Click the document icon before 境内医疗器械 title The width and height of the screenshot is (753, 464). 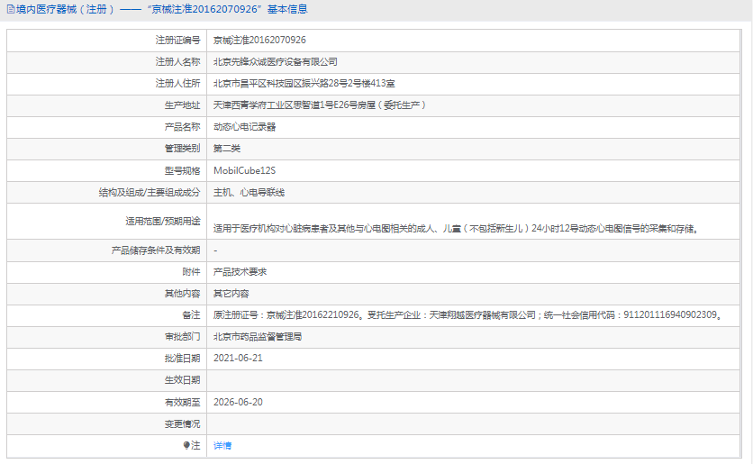click(x=11, y=9)
